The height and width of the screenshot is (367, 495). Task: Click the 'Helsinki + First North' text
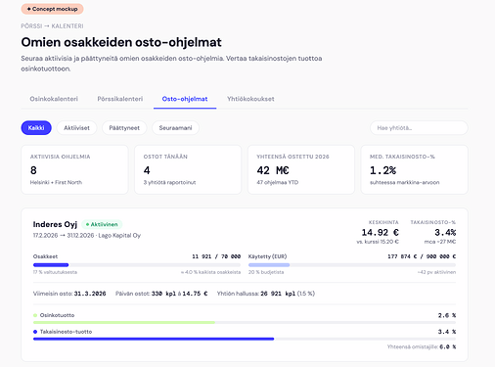coord(56,182)
